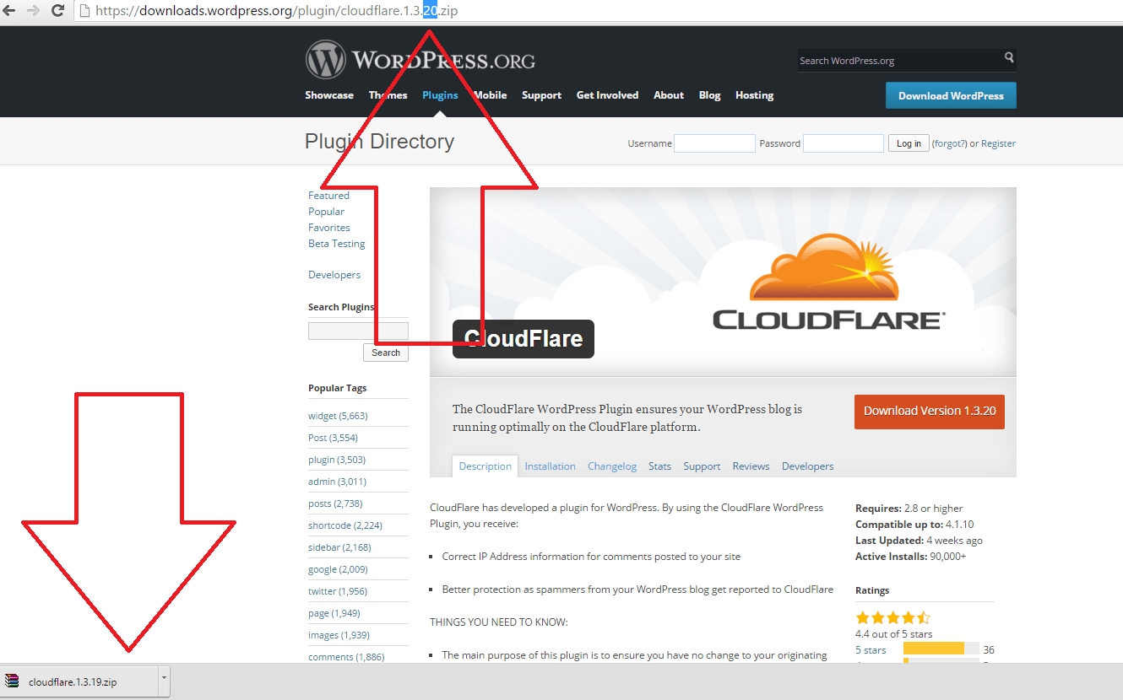Open the Featured plugins link
The width and height of the screenshot is (1123, 700).
click(x=328, y=196)
